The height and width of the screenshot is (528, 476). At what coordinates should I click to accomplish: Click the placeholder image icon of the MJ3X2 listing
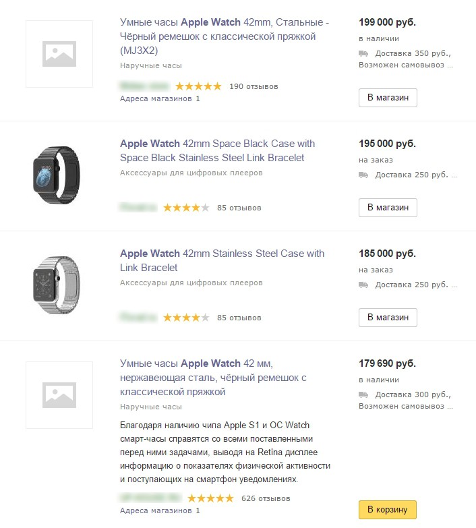point(59,53)
